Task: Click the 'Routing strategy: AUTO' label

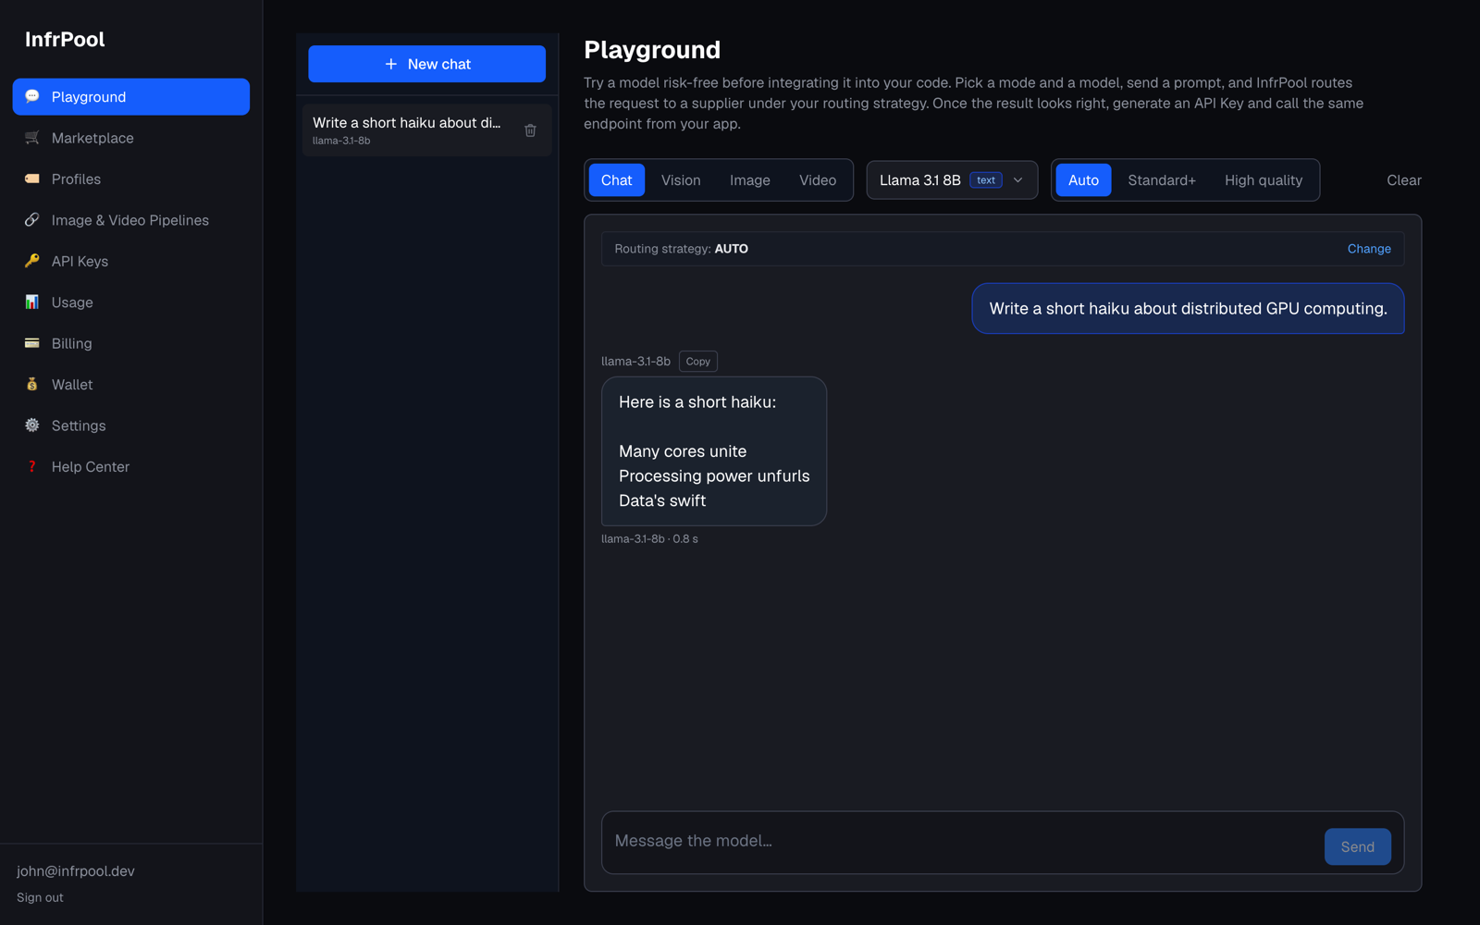Action: click(681, 249)
